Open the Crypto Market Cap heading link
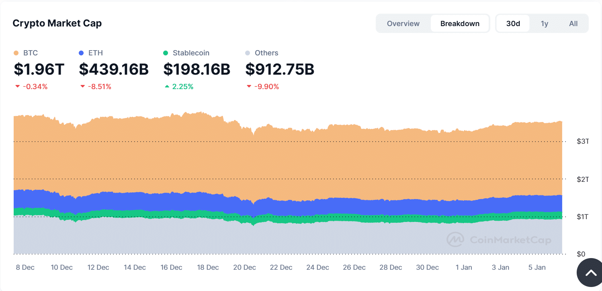The image size is (602, 291). point(57,23)
